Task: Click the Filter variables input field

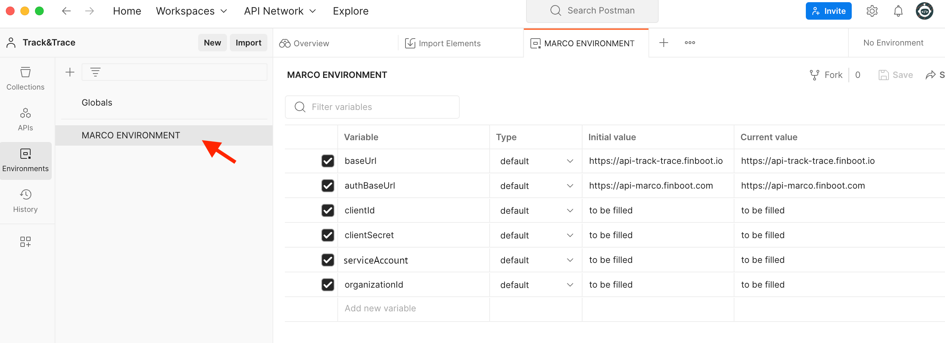Action: coord(372,107)
